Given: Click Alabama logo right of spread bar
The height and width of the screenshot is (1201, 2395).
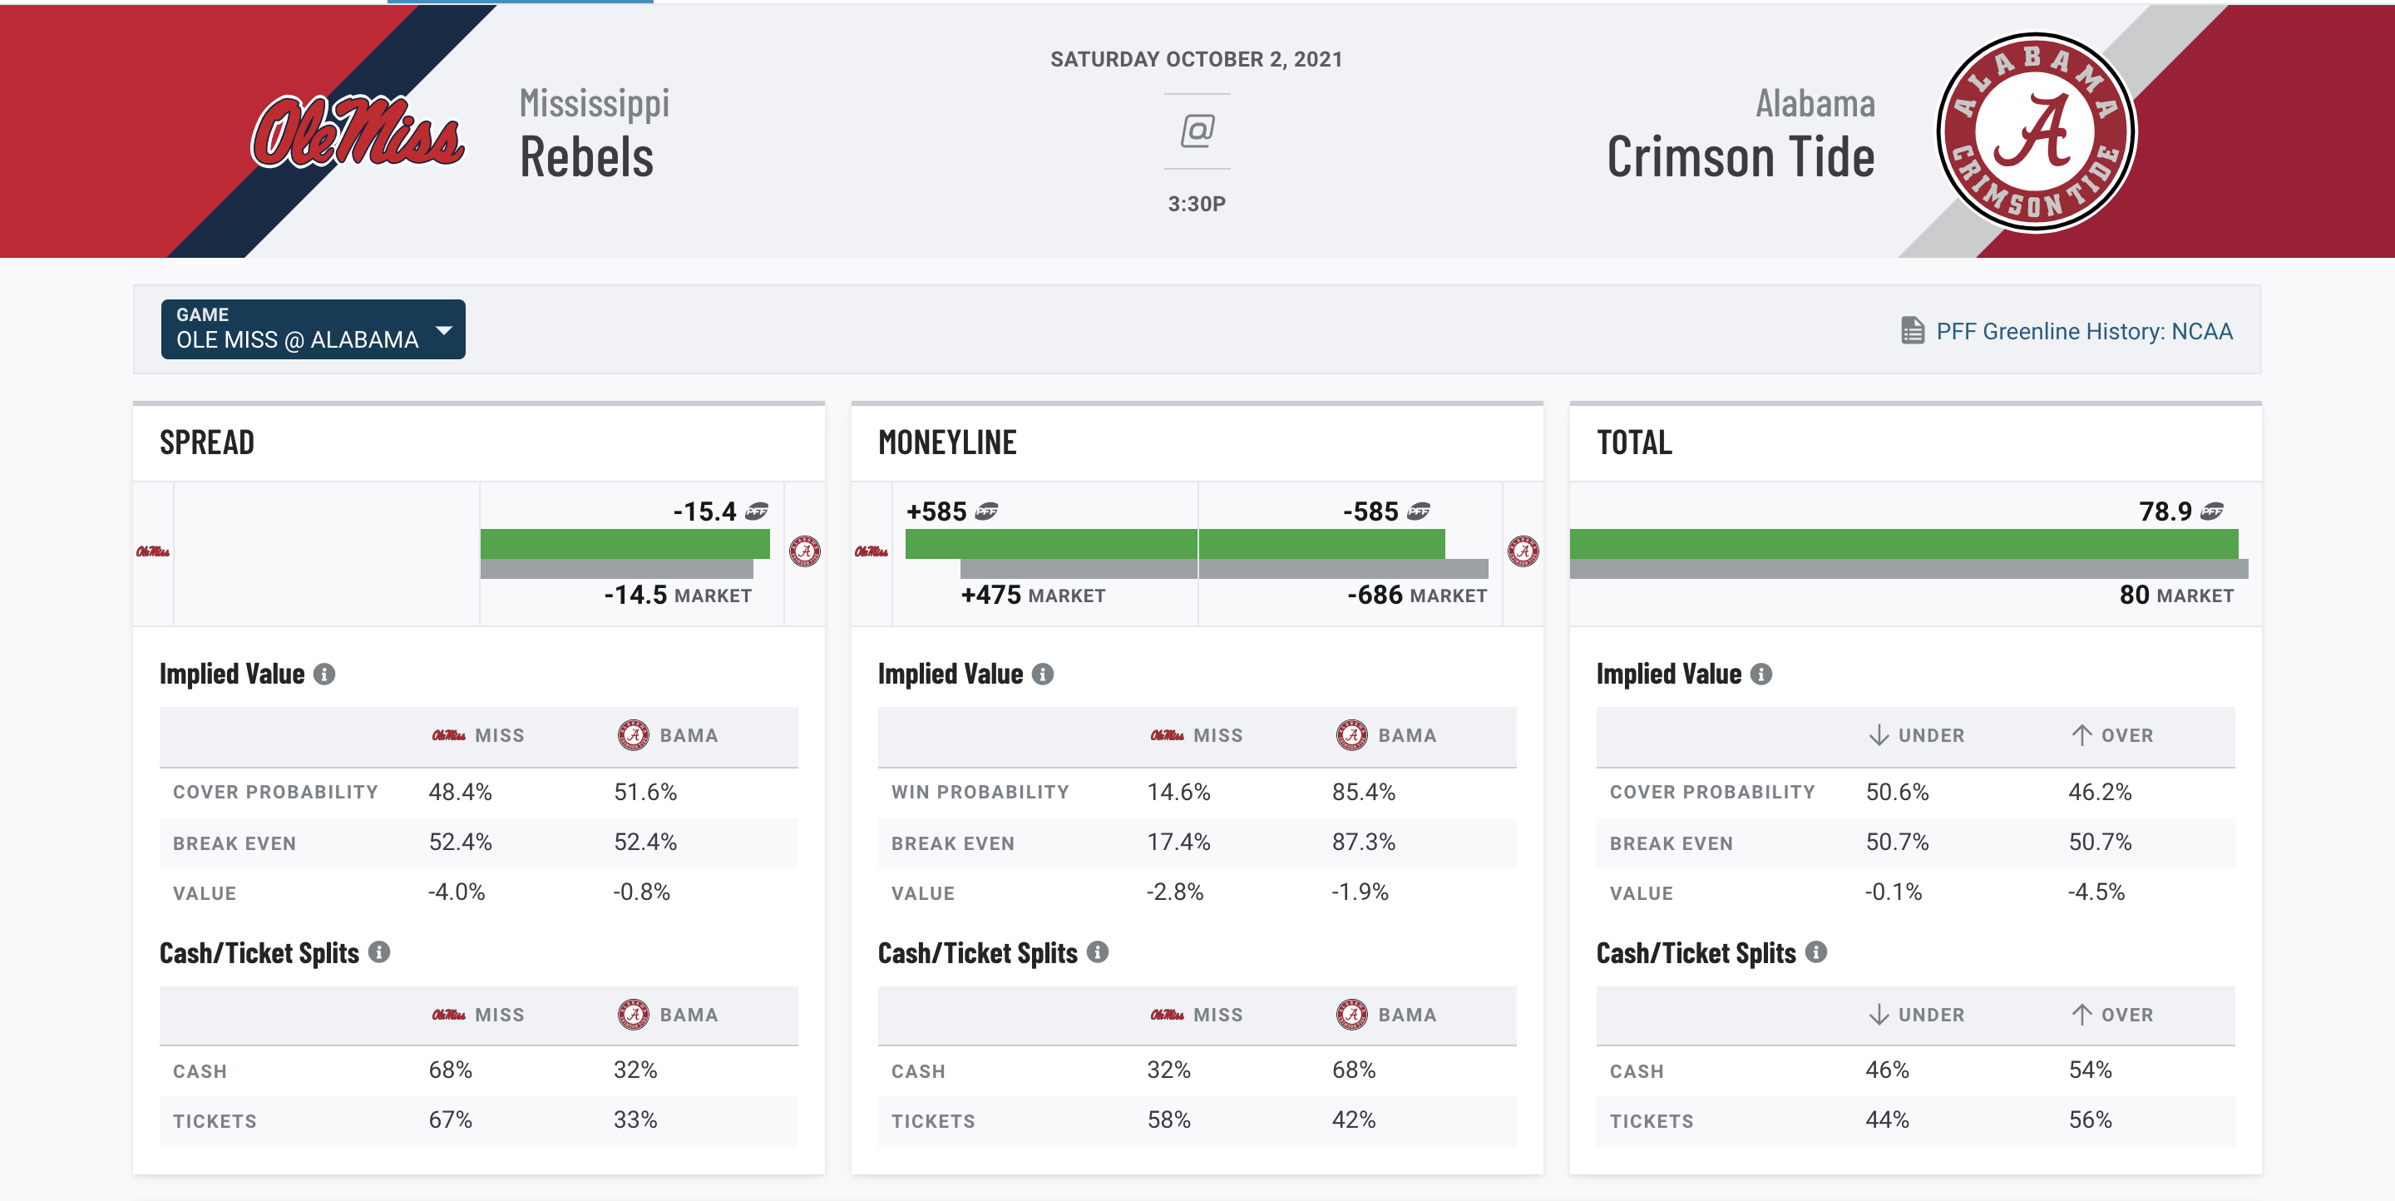Looking at the screenshot, I should 804,551.
